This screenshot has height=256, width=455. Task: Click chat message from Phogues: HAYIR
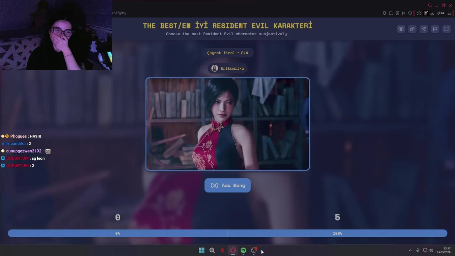(21, 136)
